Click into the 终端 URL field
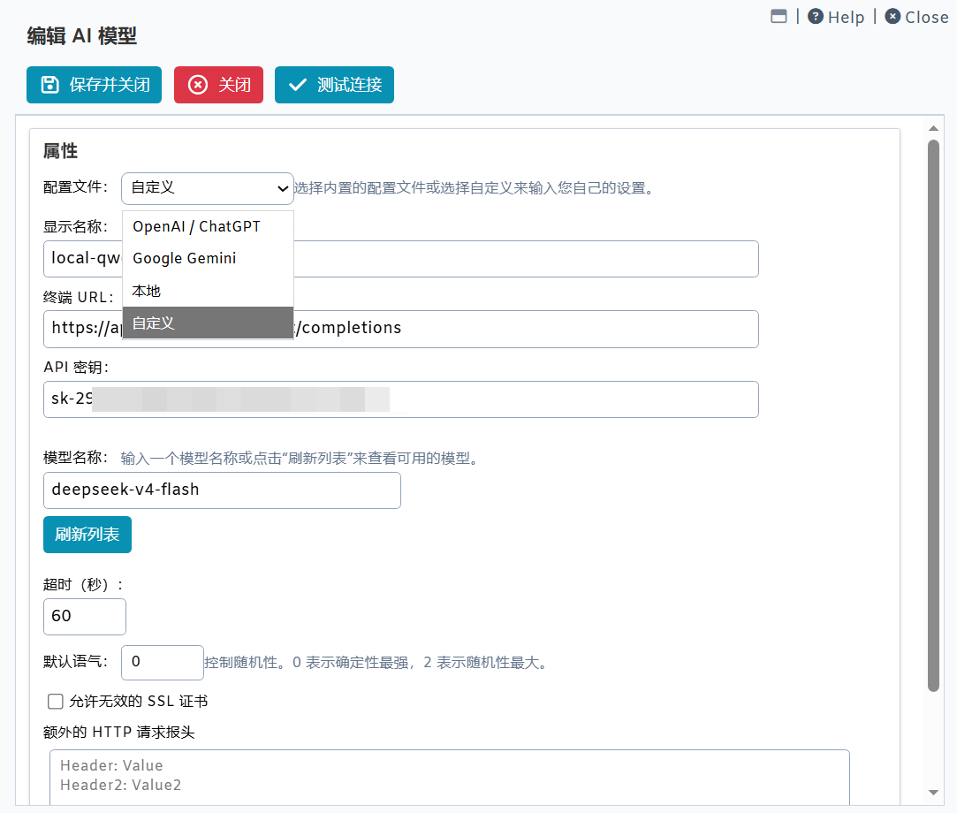The height and width of the screenshot is (813, 957). 401,329
